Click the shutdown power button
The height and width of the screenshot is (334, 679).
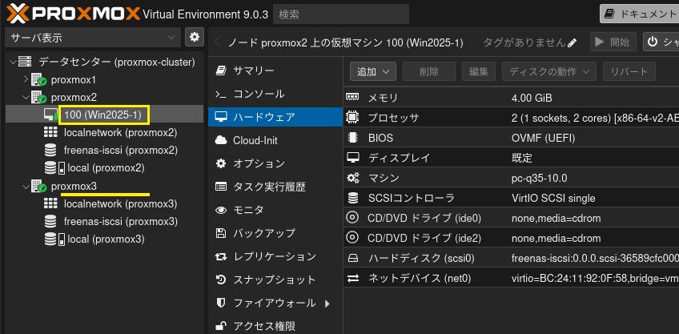coord(661,42)
